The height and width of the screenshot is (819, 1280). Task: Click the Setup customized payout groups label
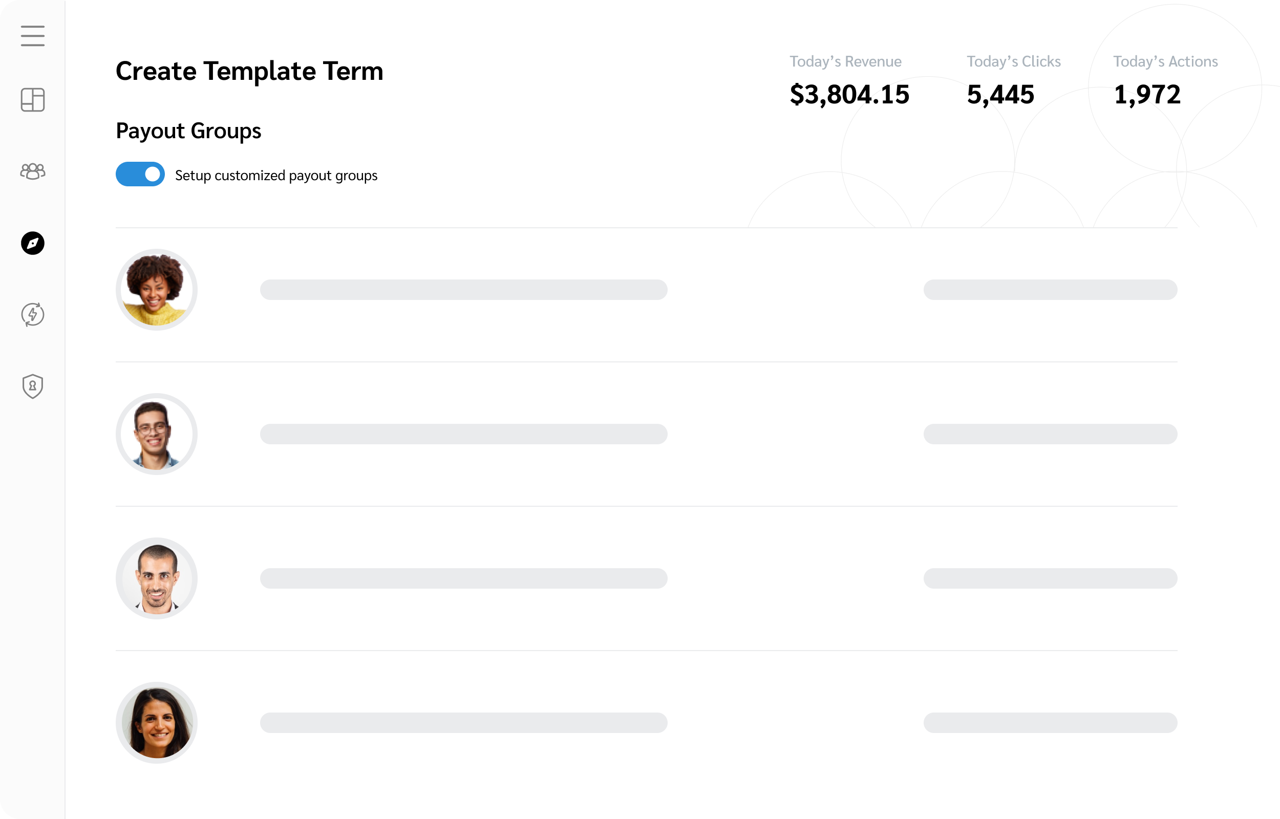(276, 175)
